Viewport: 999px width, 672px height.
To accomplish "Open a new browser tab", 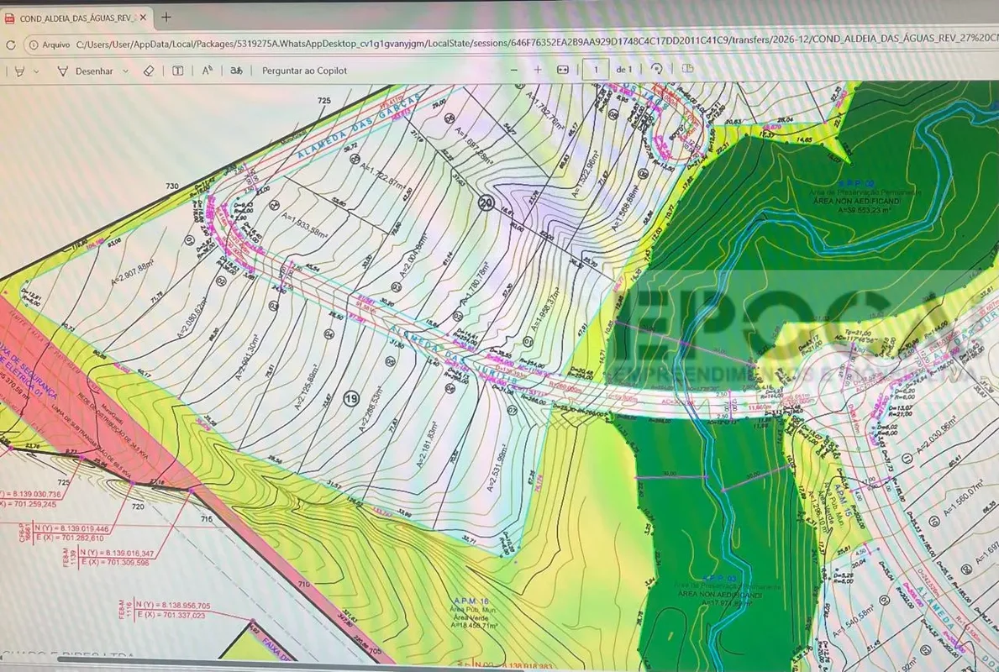I will [x=166, y=17].
